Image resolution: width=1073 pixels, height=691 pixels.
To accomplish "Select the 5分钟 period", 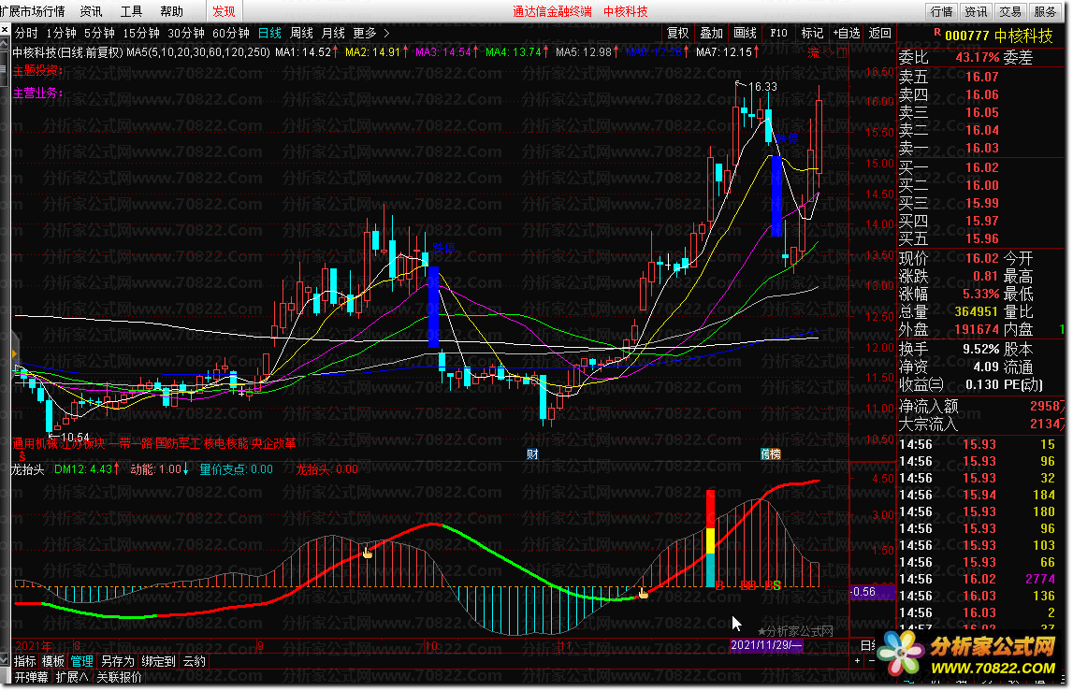I will (x=99, y=33).
